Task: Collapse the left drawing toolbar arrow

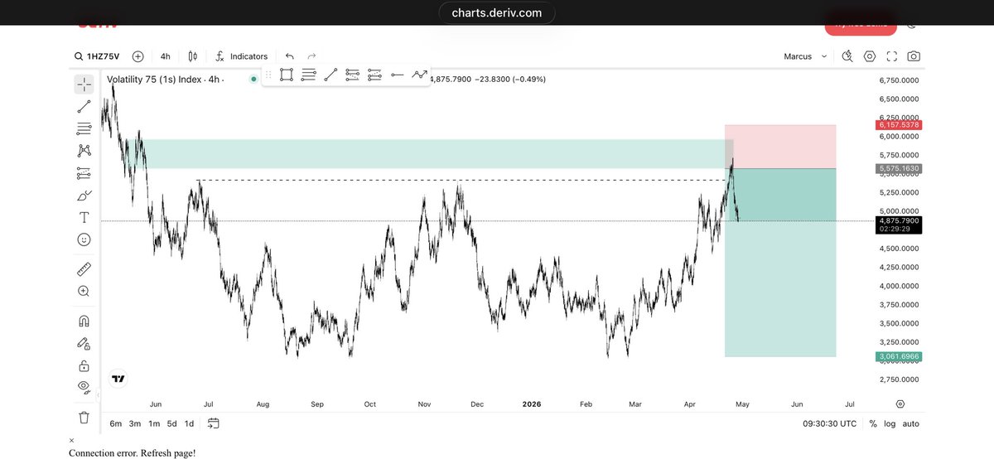Action: point(98,396)
